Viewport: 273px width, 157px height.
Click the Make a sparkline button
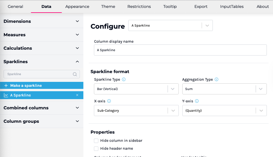click(26, 86)
